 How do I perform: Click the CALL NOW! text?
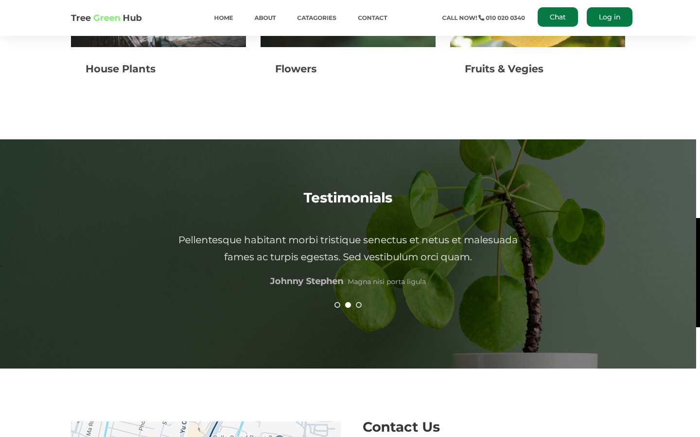click(459, 18)
